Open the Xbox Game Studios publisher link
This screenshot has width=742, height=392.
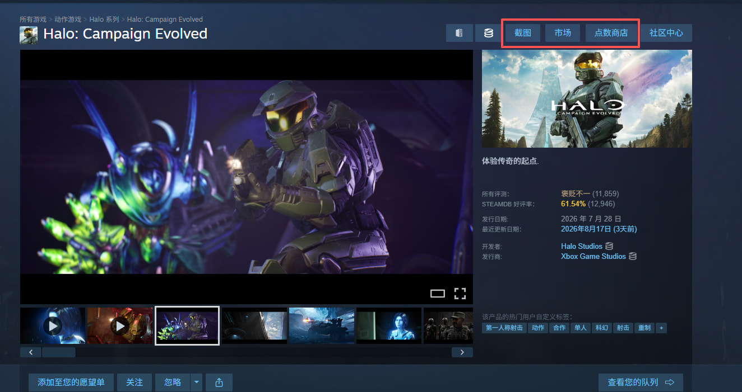click(593, 256)
